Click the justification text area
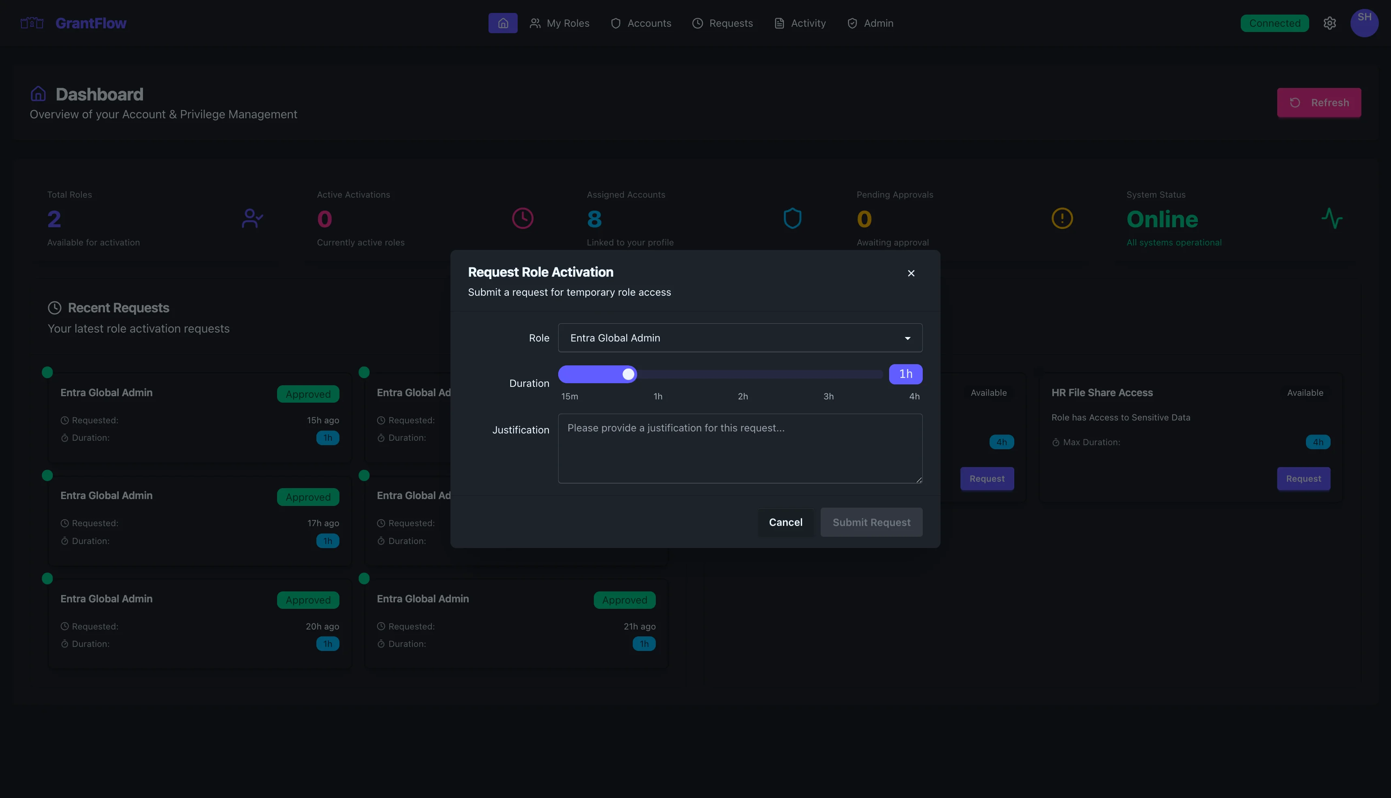 click(x=739, y=448)
